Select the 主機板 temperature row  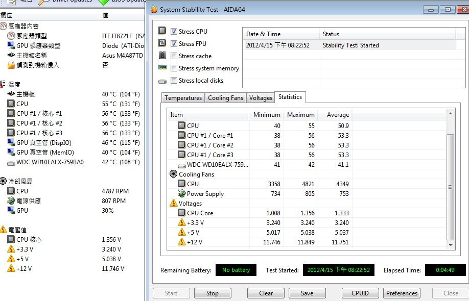[73, 94]
